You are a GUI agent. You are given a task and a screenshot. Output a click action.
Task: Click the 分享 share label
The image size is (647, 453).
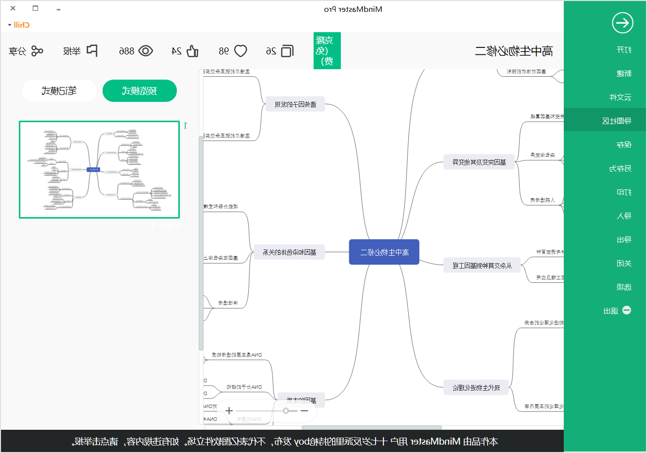point(17,51)
